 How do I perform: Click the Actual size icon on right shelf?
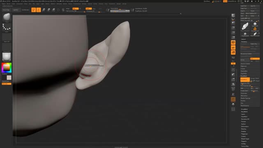click(x=233, y=32)
